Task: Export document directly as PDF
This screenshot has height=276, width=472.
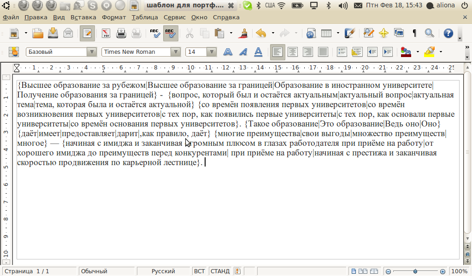Action: coord(106,33)
